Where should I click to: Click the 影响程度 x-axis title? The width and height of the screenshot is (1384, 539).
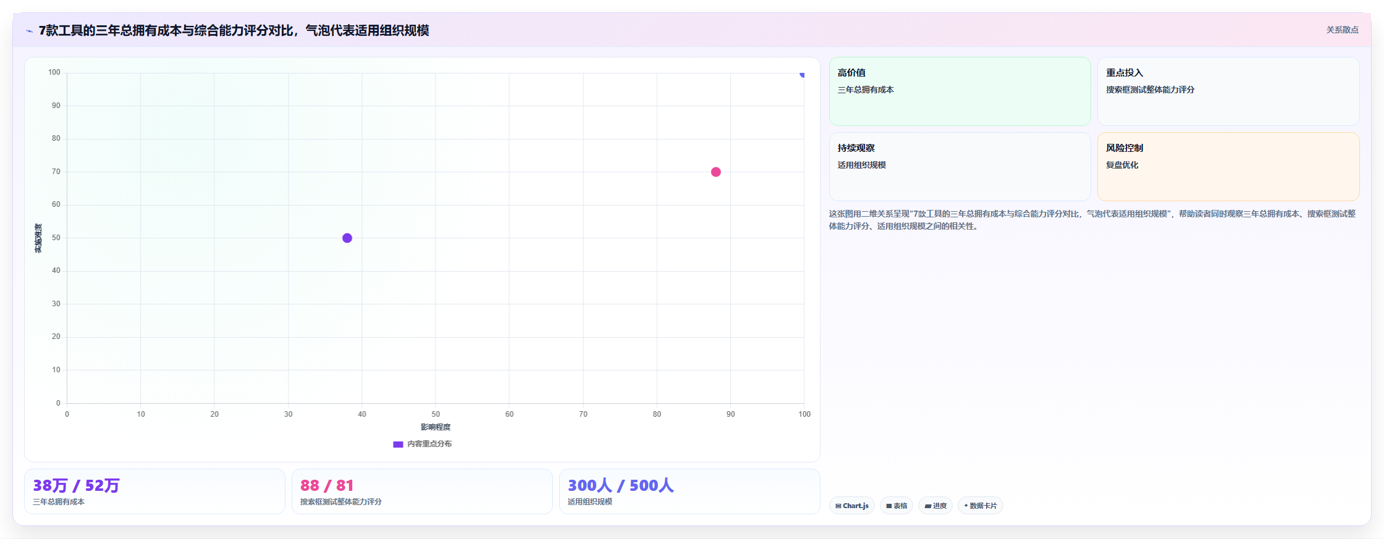pyautogui.click(x=436, y=427)
